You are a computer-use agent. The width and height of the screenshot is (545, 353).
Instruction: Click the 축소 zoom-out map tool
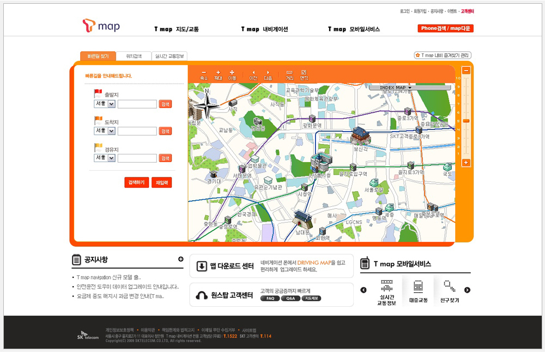click(x=204, y=75)
